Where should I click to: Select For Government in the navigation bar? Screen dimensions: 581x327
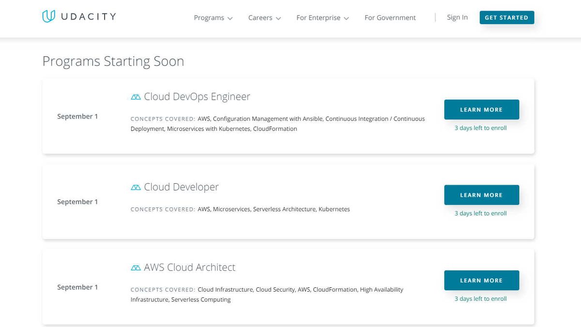390,17
